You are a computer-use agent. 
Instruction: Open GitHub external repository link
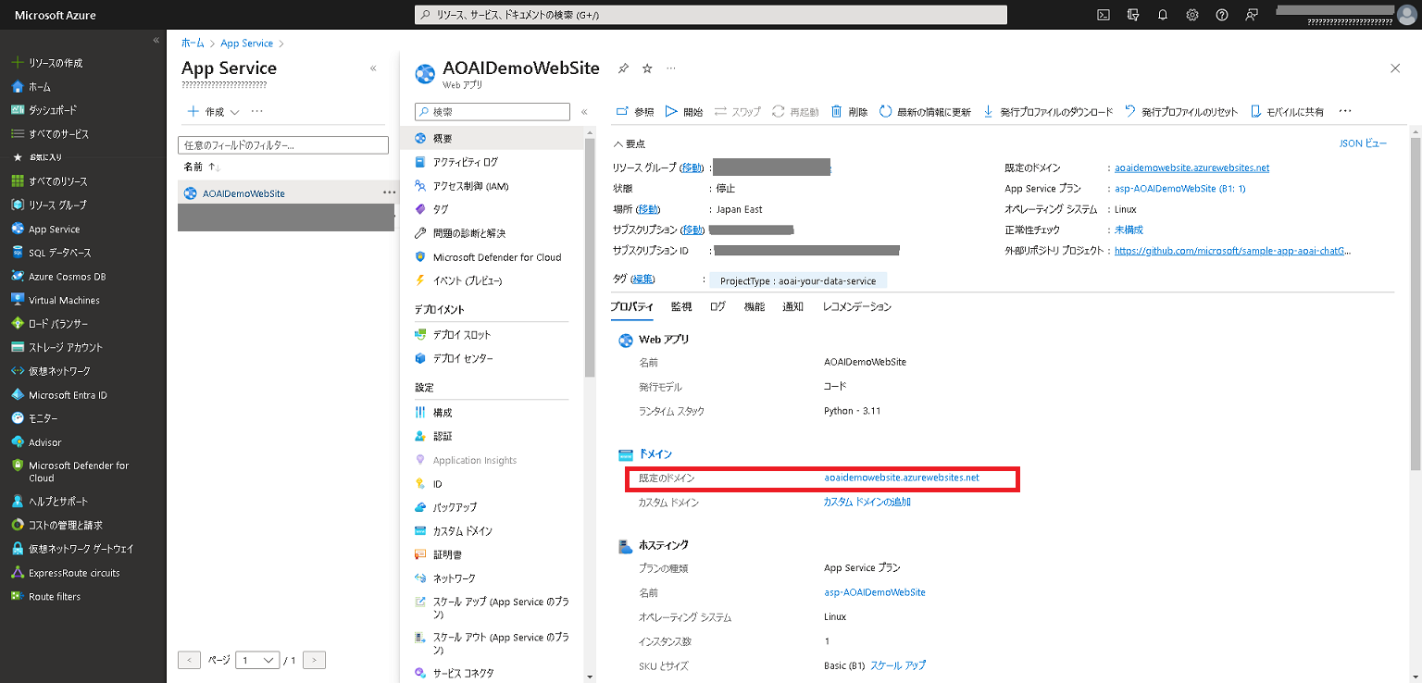(x=1233, y=250)
